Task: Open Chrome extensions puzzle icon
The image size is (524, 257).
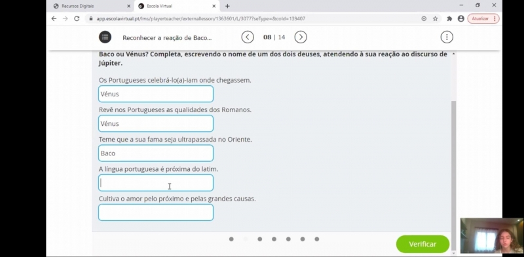Action: point(449,19)
